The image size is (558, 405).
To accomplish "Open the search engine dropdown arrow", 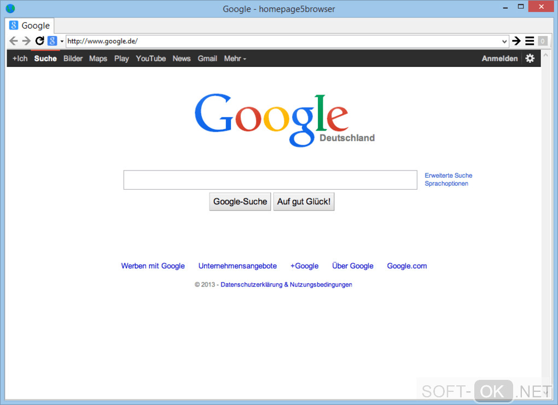I will [62, 41].
